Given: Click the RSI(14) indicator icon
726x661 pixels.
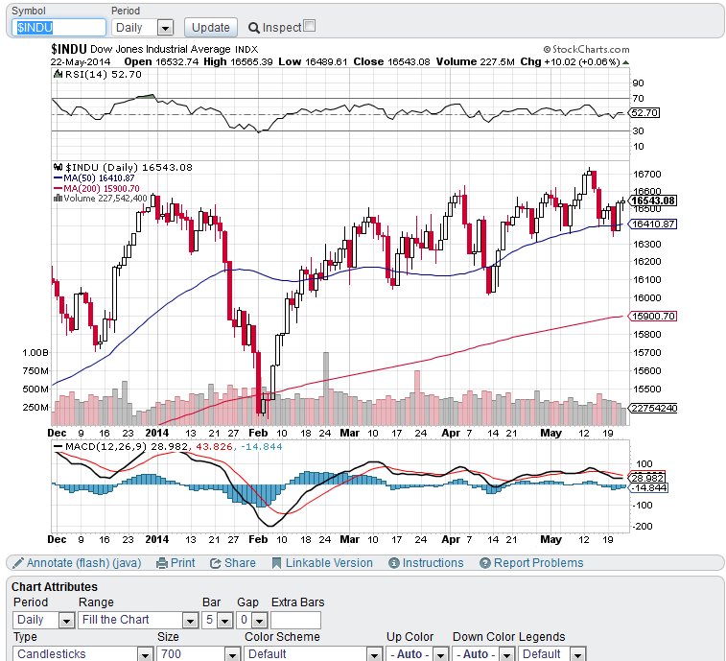Looking at the screenshot, I should pyautogui.click(x=58, y=74).
